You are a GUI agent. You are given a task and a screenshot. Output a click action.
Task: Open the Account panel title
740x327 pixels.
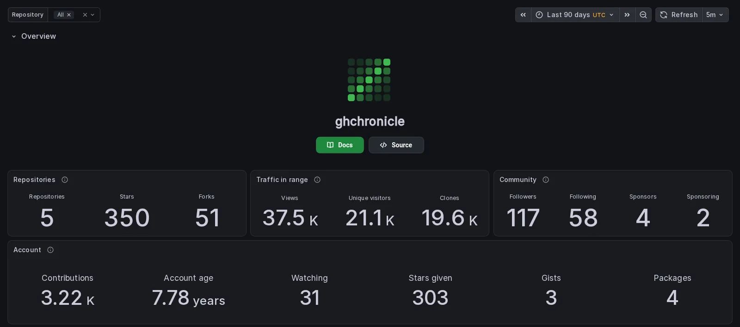[x=27, y=250]
